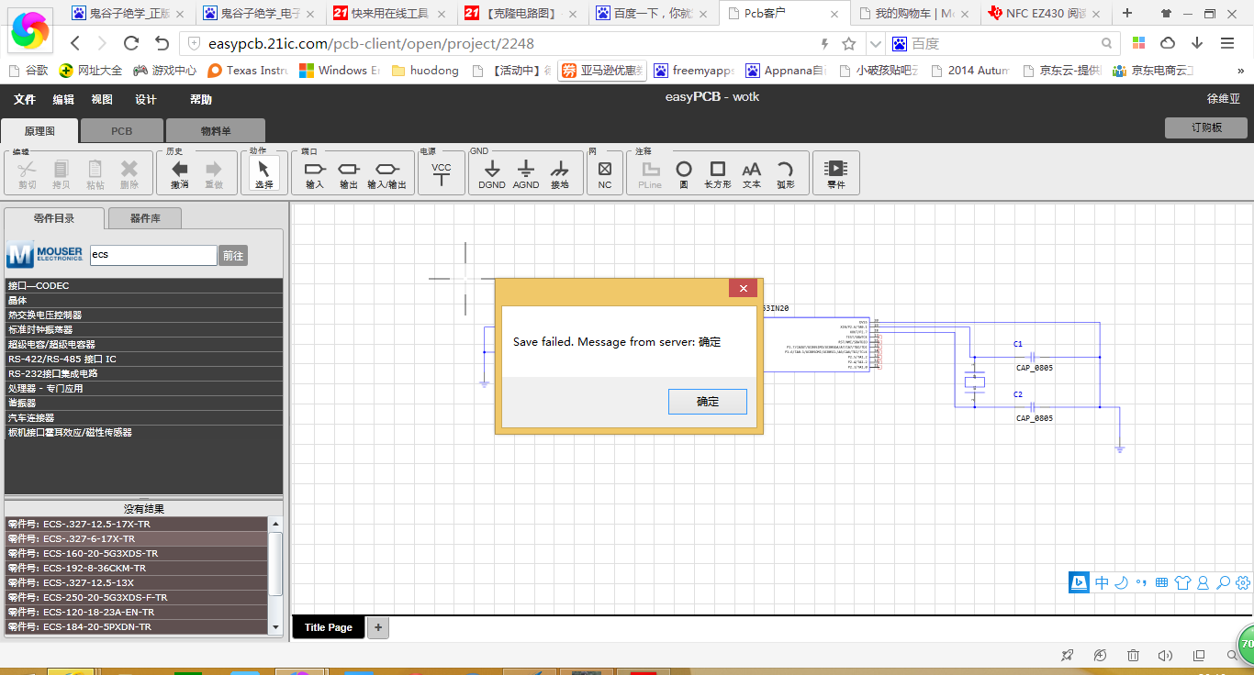Click the IME 中 language toggle
The height and width of the screenshot is (675, 1254).
[1103, 582]
